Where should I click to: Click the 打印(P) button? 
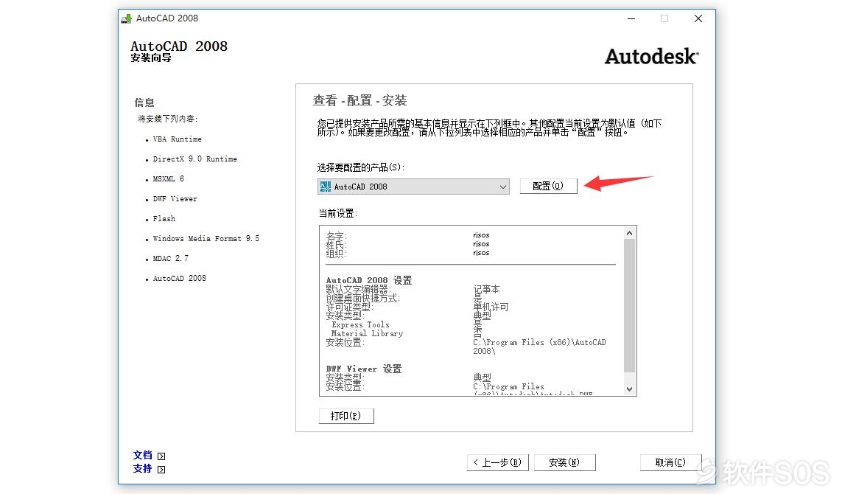(345, 416)
